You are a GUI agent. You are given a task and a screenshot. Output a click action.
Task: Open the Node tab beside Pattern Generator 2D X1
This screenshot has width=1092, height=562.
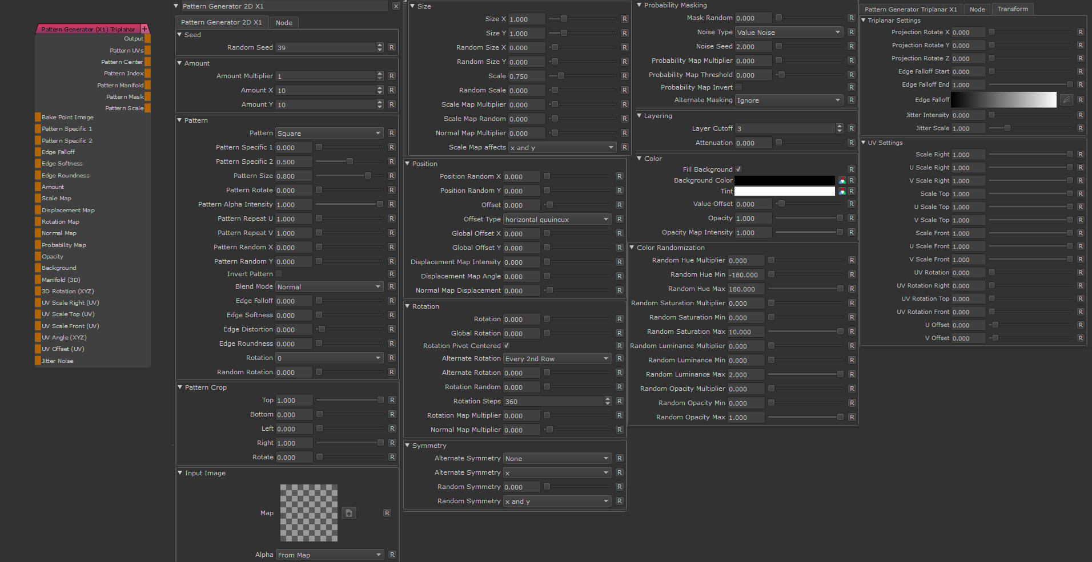click(x=284, y=23)
